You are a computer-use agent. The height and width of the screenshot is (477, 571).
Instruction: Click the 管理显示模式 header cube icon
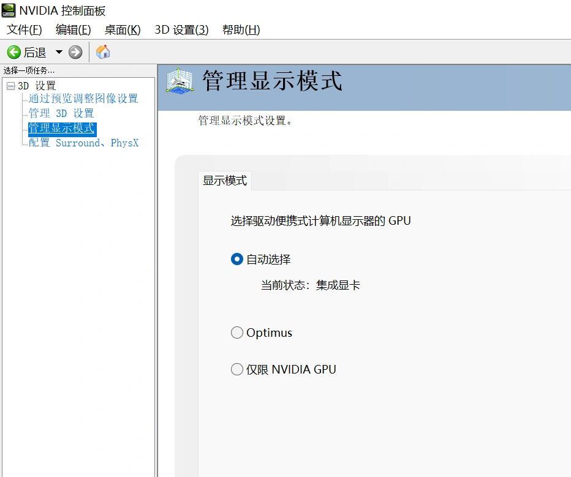coord(180,81)
